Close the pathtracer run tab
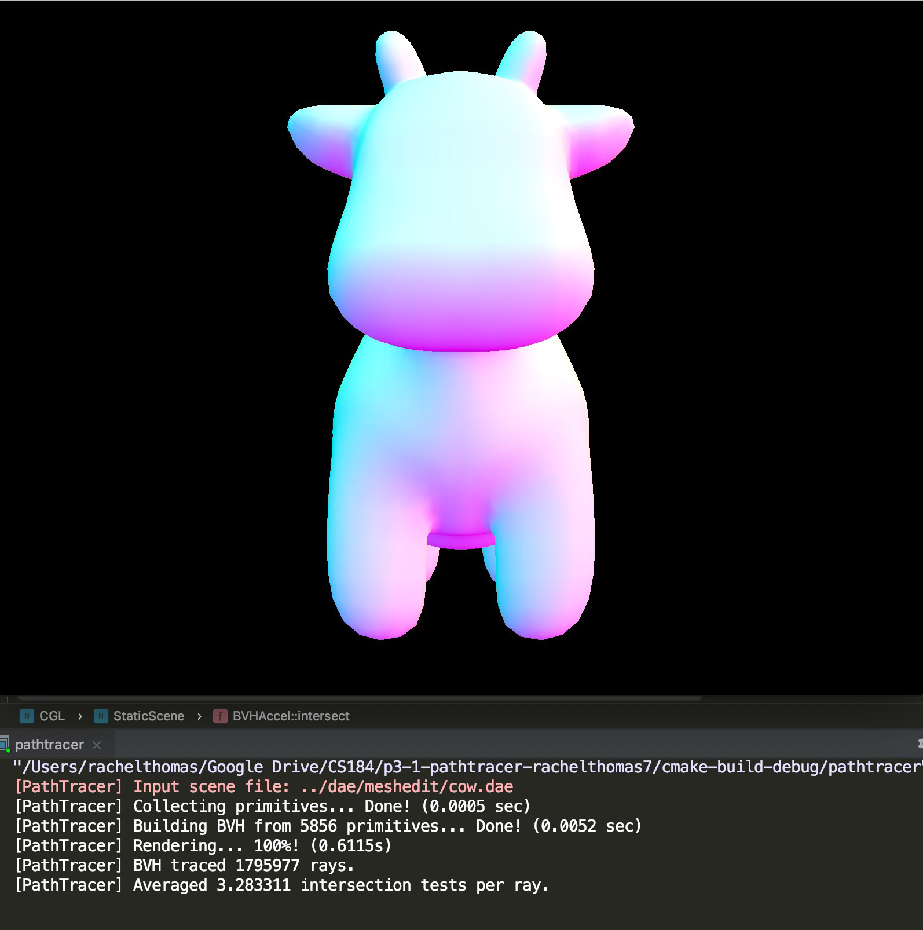The image size is (923, 930). 97,745
